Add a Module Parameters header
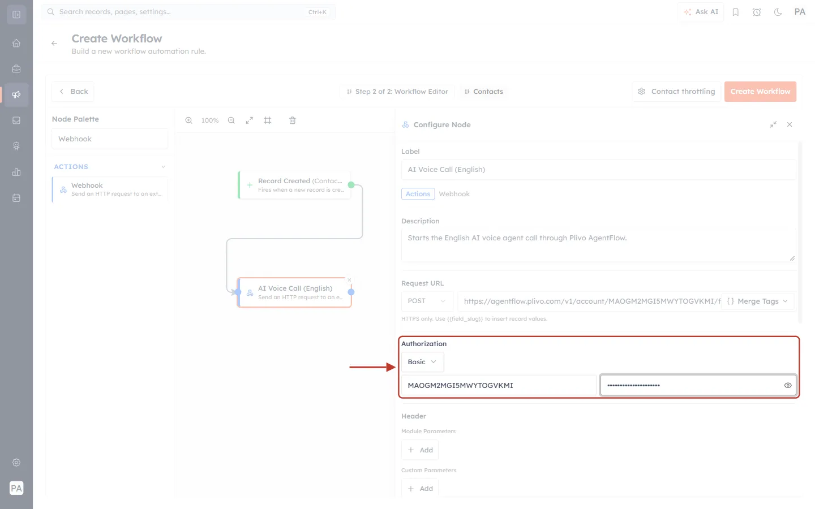 click(x=421, y=450)
